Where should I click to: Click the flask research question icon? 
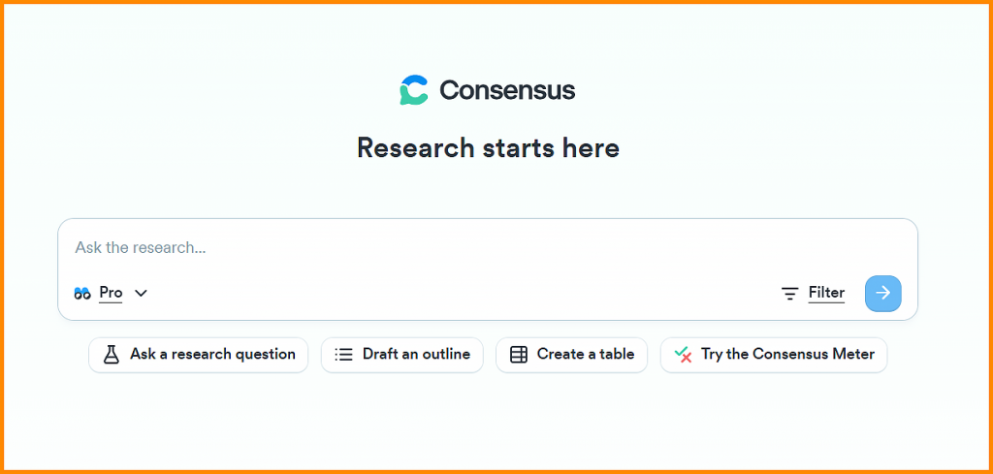pyautogui.click(x=112, y=355)
